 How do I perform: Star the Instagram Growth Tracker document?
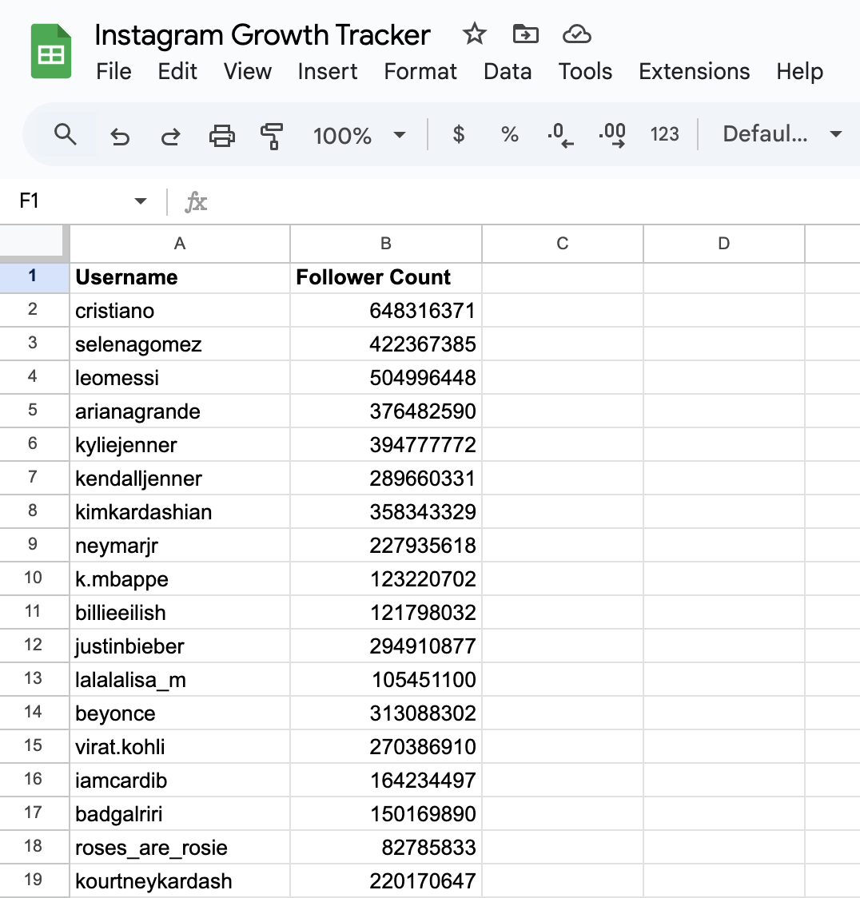(x=474, y=34)
